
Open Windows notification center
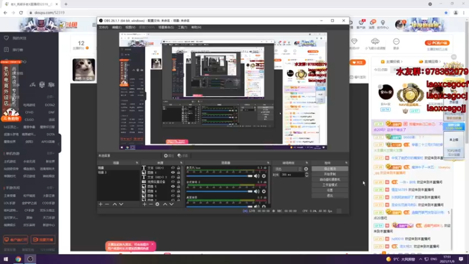click(x=461, y=259)
